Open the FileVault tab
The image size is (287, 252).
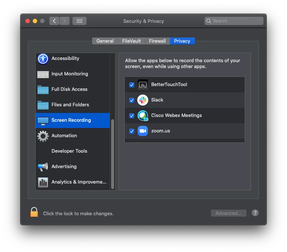point(131,41)
